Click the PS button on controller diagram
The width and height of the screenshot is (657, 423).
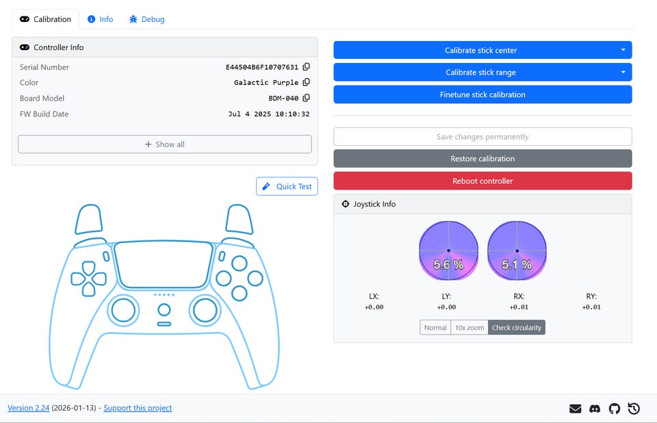click(x=164, y=310)
